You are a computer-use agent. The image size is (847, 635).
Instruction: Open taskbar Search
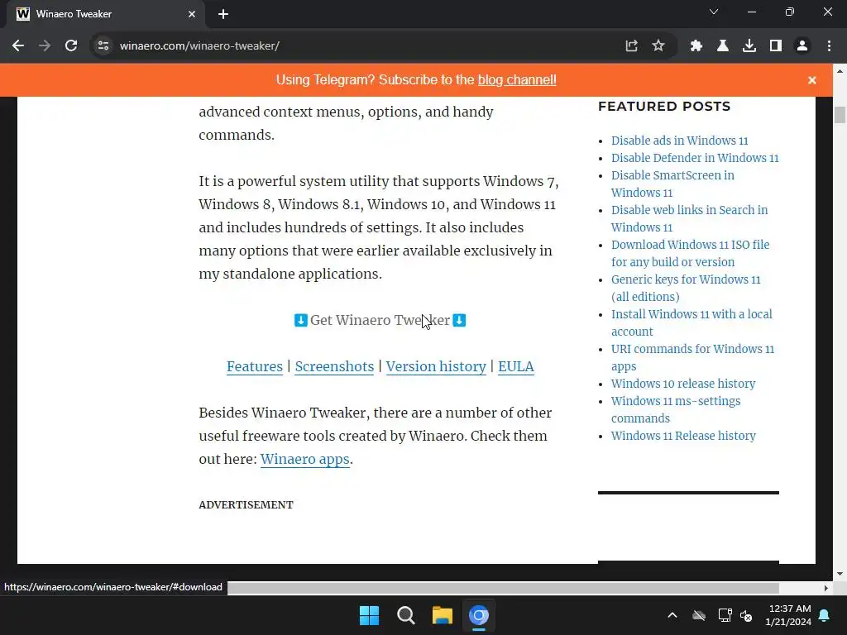coord(405,615)
